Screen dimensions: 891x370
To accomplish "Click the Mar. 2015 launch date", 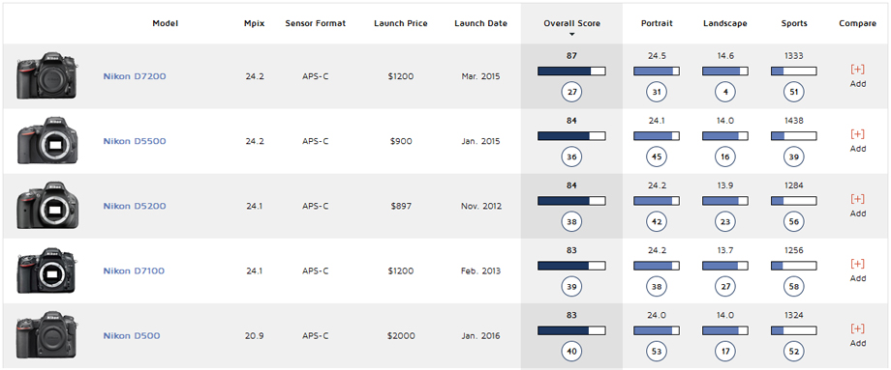I will pos(480,76).
